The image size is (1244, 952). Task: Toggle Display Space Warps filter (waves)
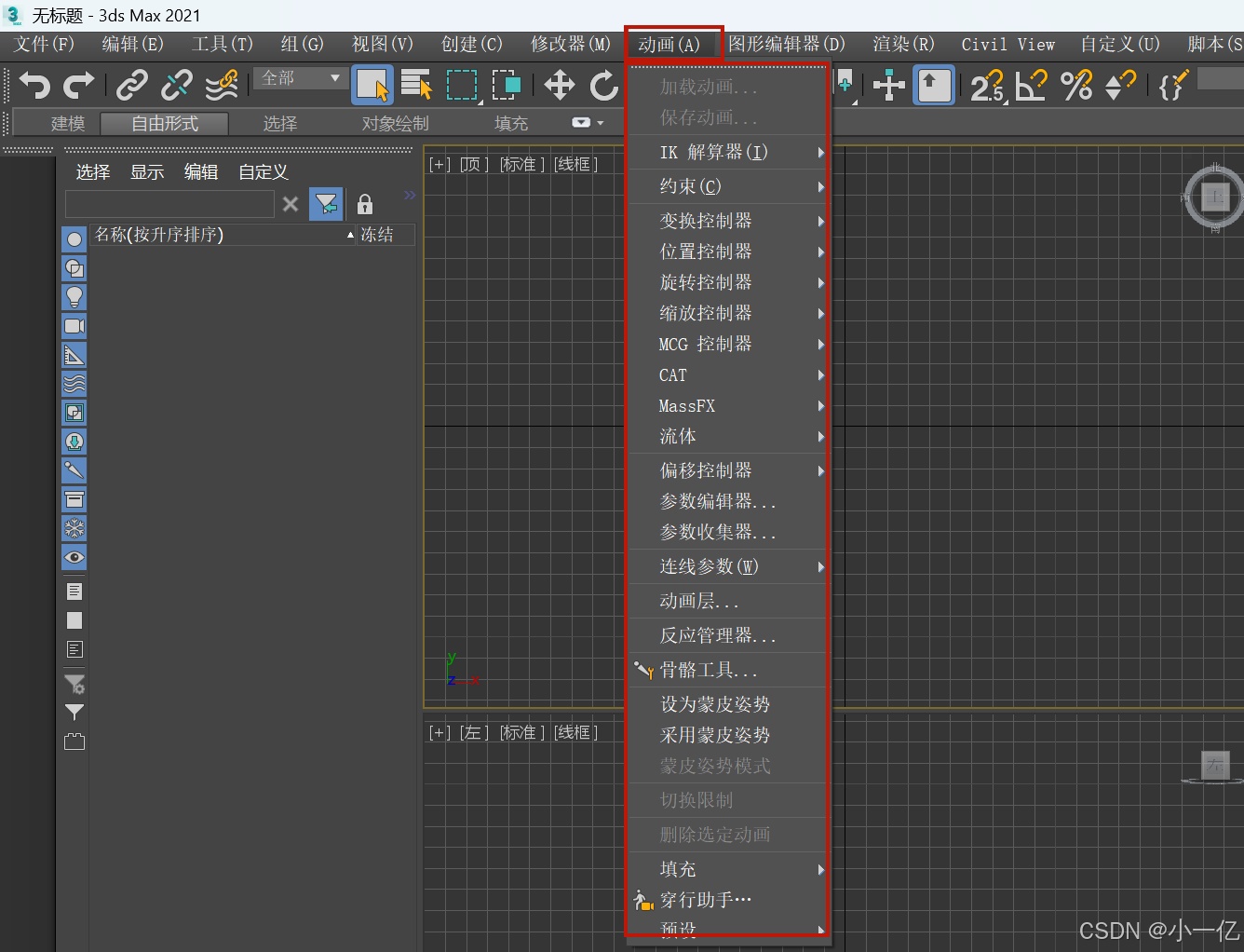[x=74, y=384]
